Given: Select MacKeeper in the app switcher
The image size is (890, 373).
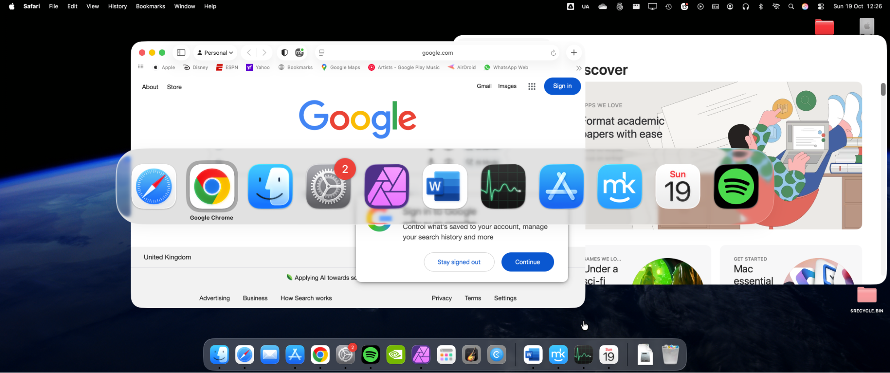Looking at the screenshot, I should pos(620,186).
